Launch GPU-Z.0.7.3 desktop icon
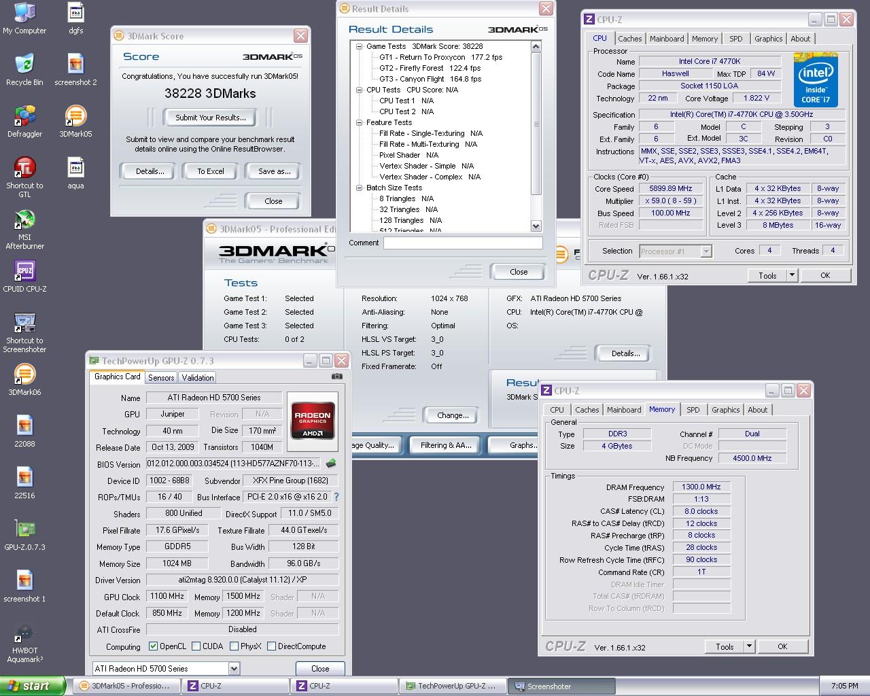This screenshot has height=696, width=870. click(x=24, y=535)
